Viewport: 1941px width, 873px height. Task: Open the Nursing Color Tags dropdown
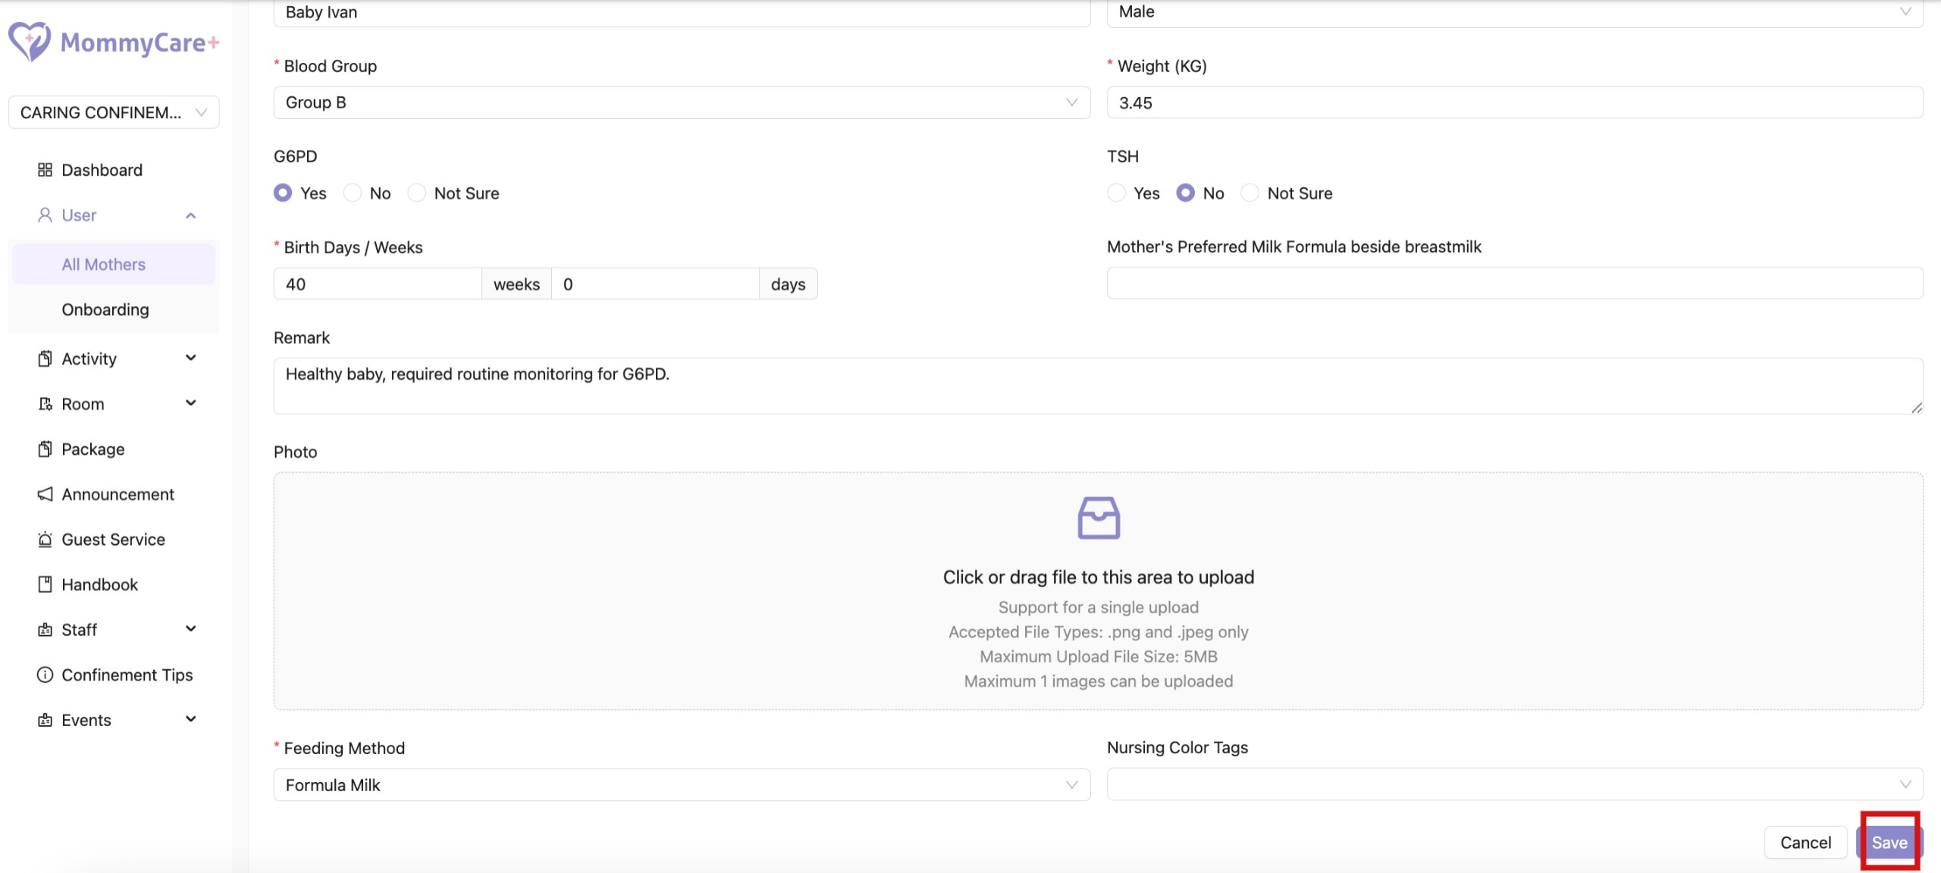click(1514, 784)
